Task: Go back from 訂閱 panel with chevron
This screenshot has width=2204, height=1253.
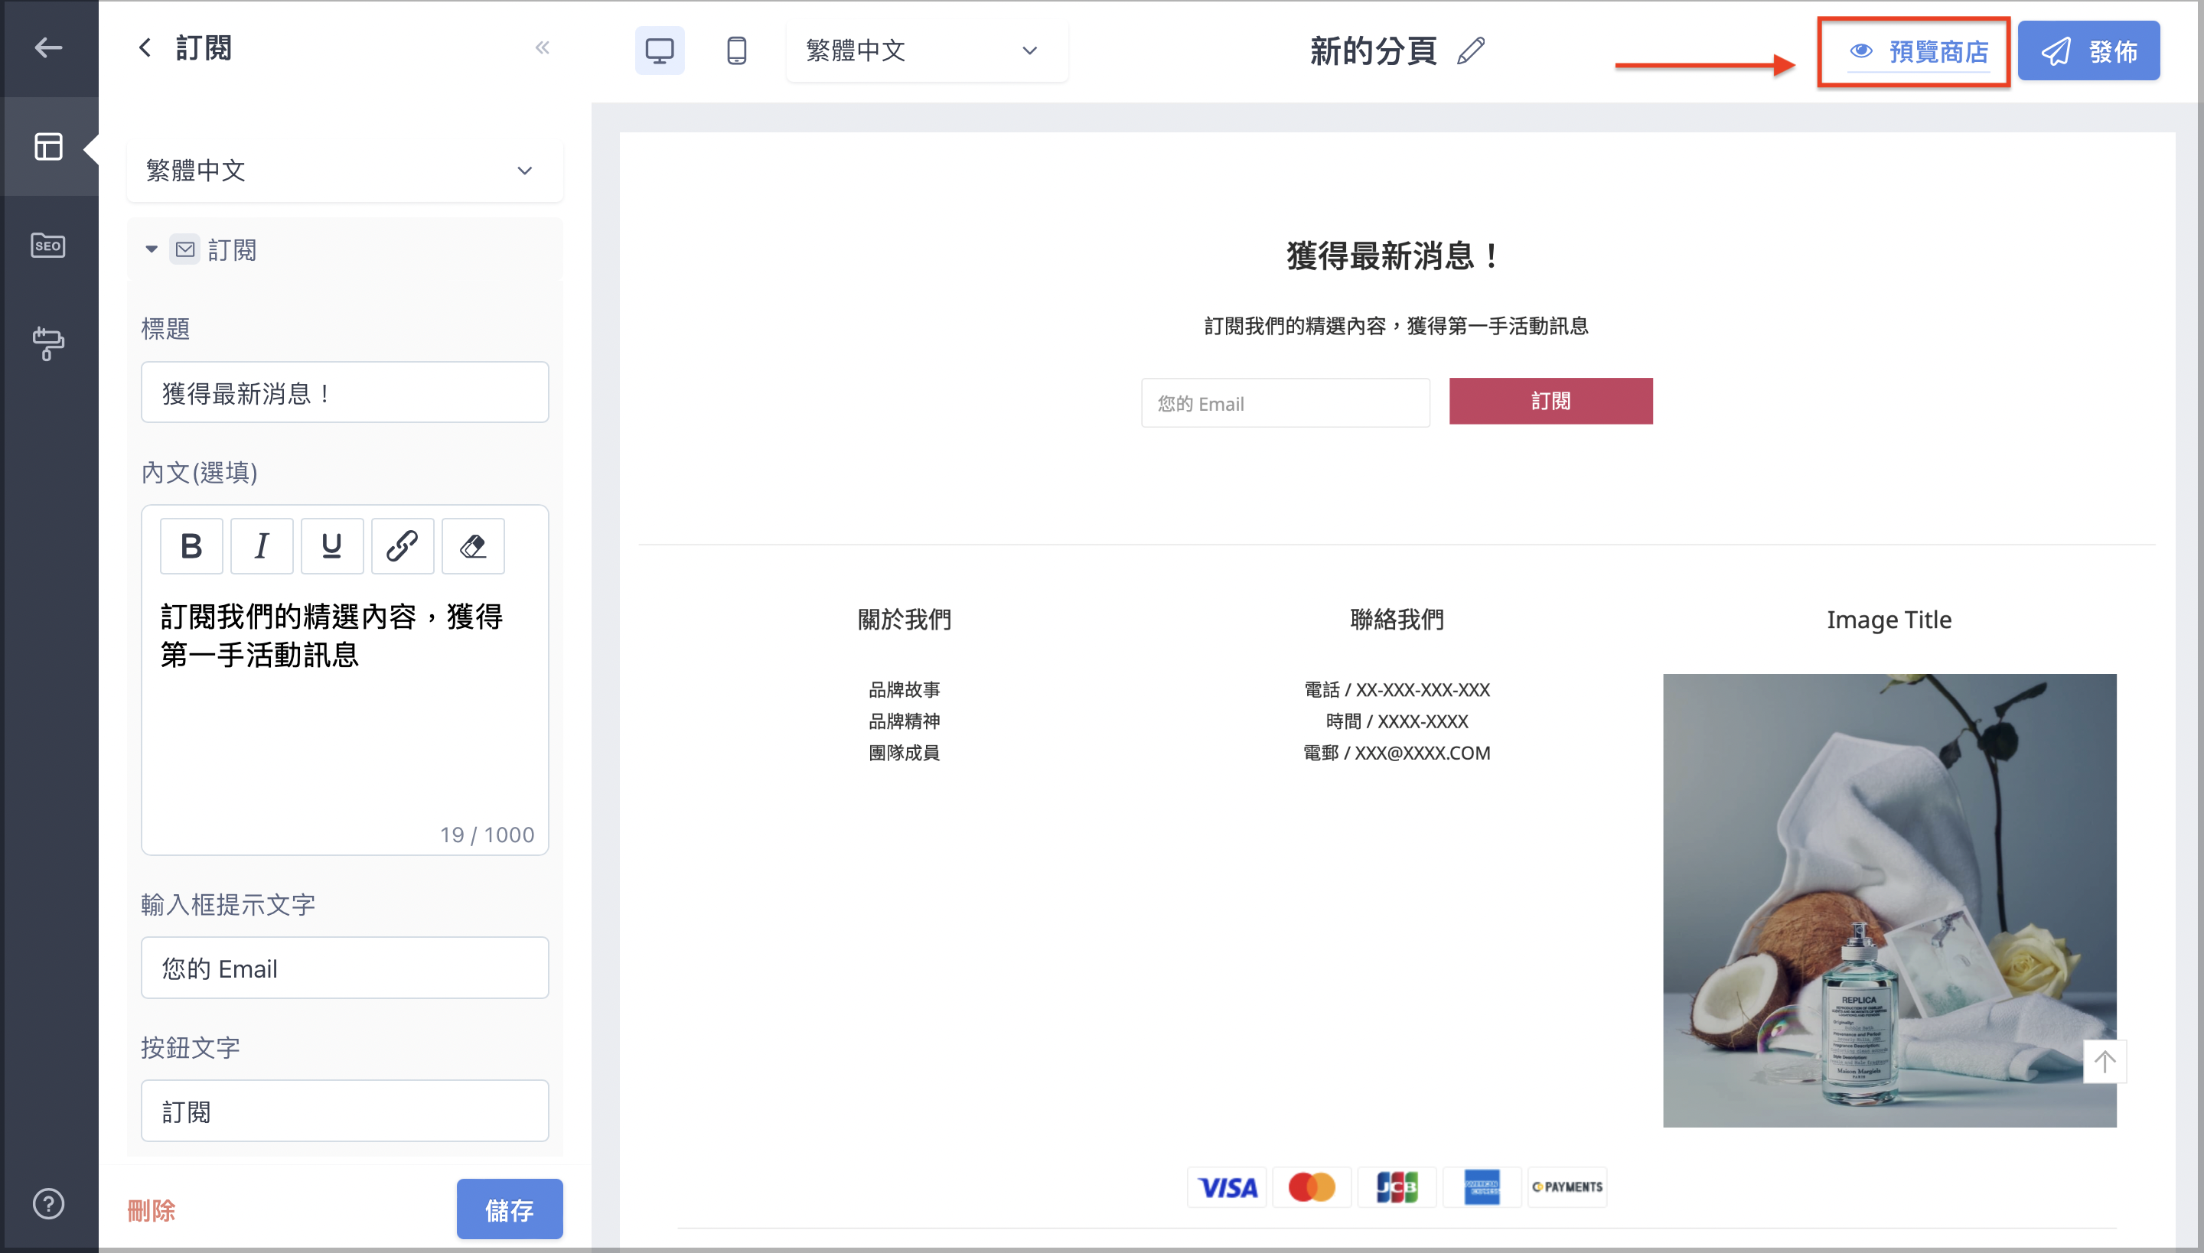Action: pyautogui.click(x=145, y=47)
